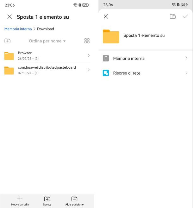The width and height of the screenshot is (193, 208).
Task: Click the Risorse di rete network icon
Action: tap(106, 73)
